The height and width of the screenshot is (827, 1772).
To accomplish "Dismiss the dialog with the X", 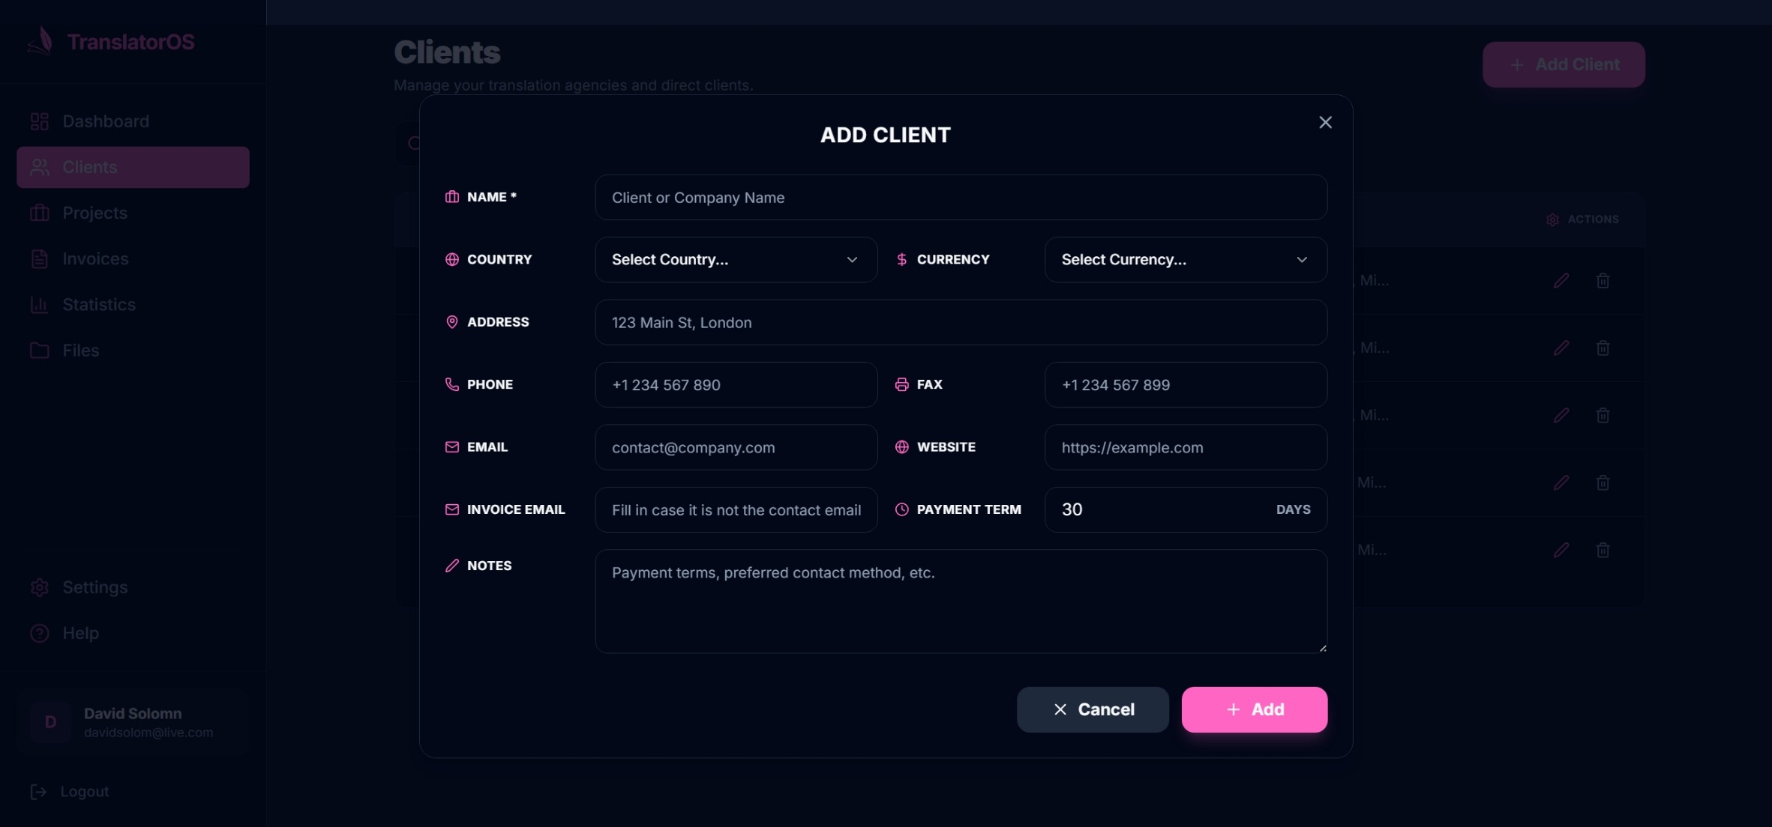I will (x=1324, y=122).
